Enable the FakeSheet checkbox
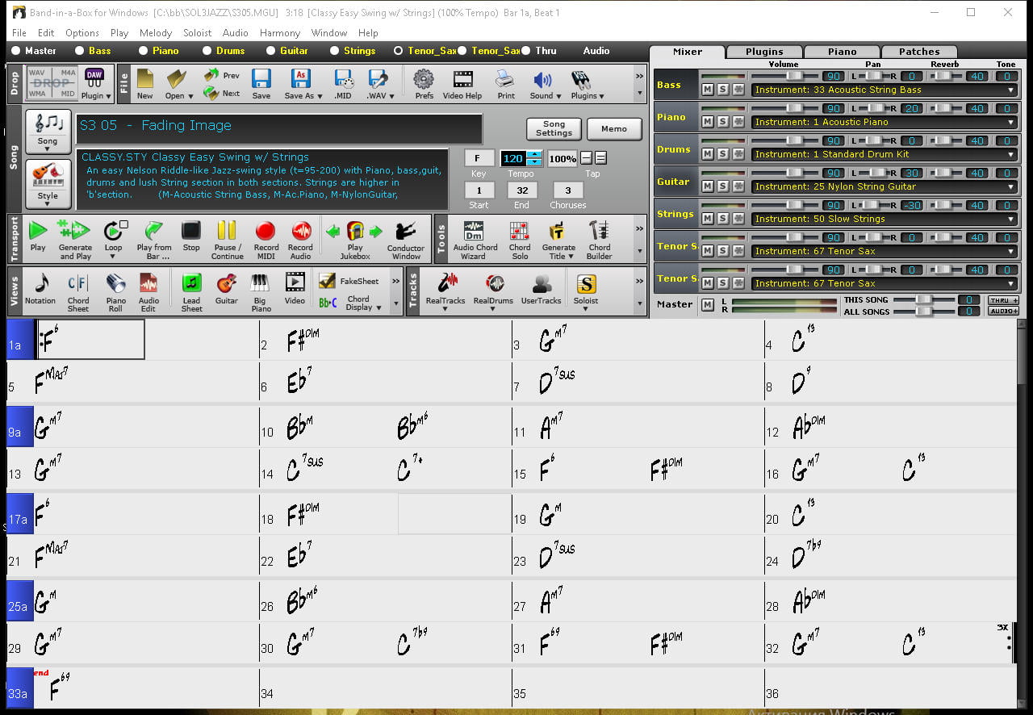Screen dimensions: 1033x715 pyautogui.click(x=327, y=281)
